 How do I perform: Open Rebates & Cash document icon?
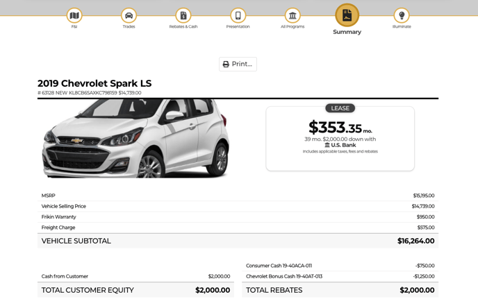183,15
